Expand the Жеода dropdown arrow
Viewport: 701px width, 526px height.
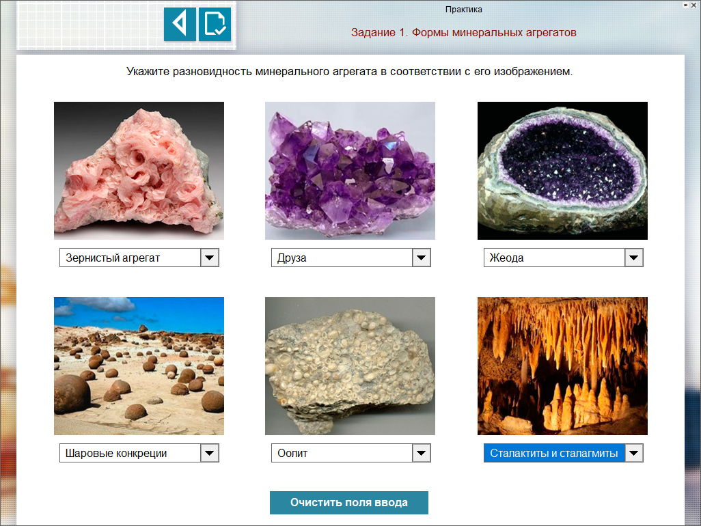pyautogui.click(x=634, y=258)
